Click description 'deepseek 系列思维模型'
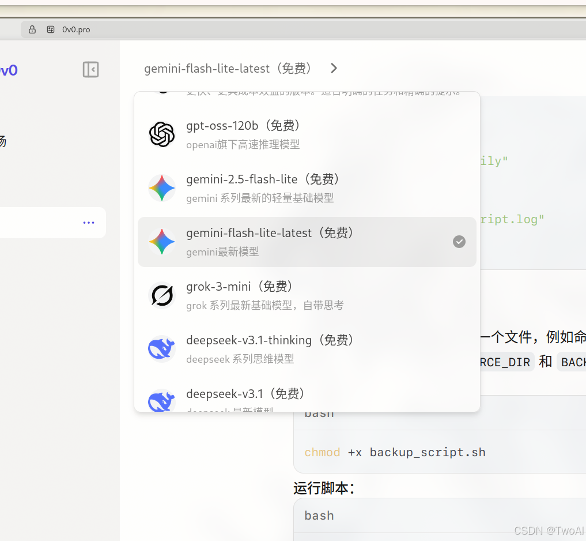Screen dimensions: 586x541 tap(240, 359)
